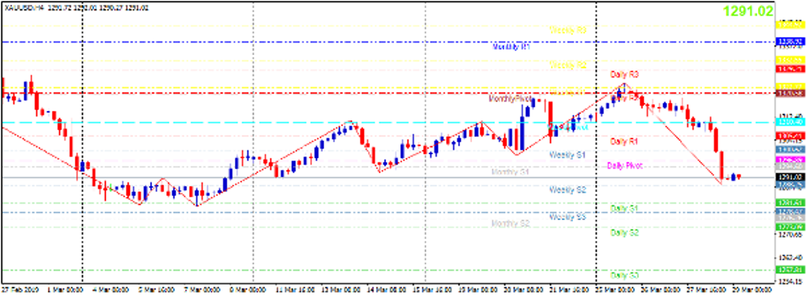
Task: Click the Daily S3 label near bottom
Action: (624, 275)
